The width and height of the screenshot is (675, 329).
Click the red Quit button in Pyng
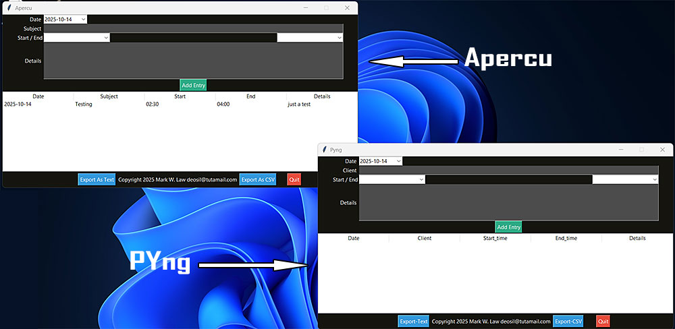[x=603, y=322]
